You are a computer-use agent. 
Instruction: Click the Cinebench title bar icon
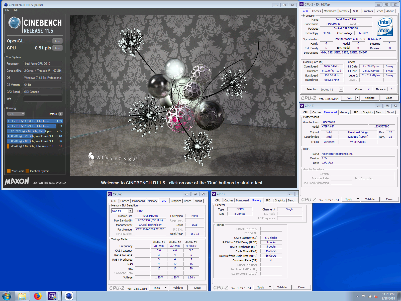(x=6, y=5)
